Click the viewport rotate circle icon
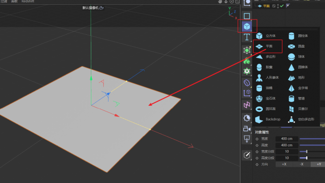This screenshot has height=183, width=325. [232, 1]
